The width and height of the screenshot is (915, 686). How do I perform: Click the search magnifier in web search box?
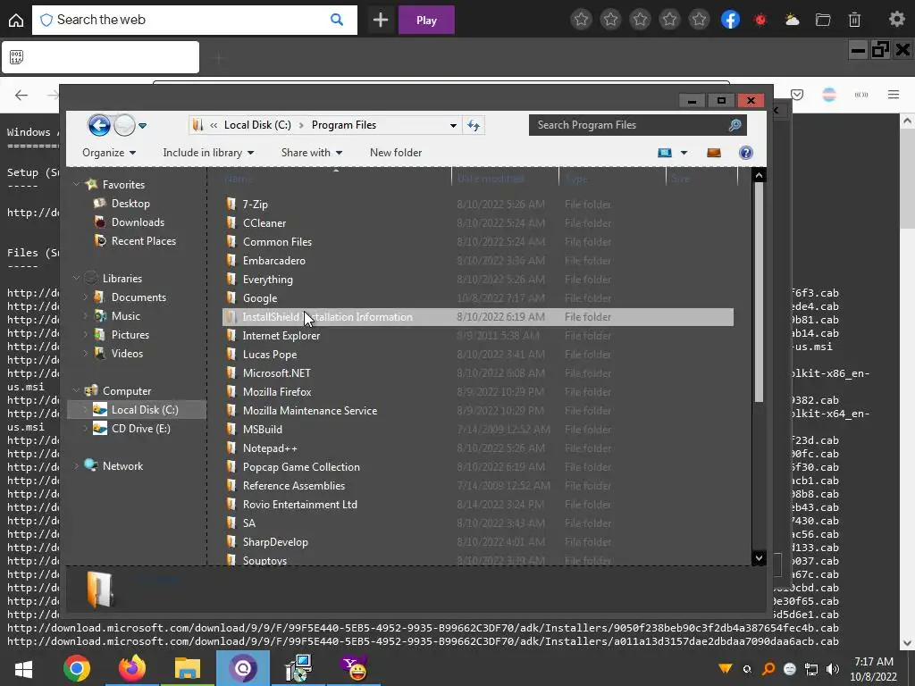click(x=337, y=20)
